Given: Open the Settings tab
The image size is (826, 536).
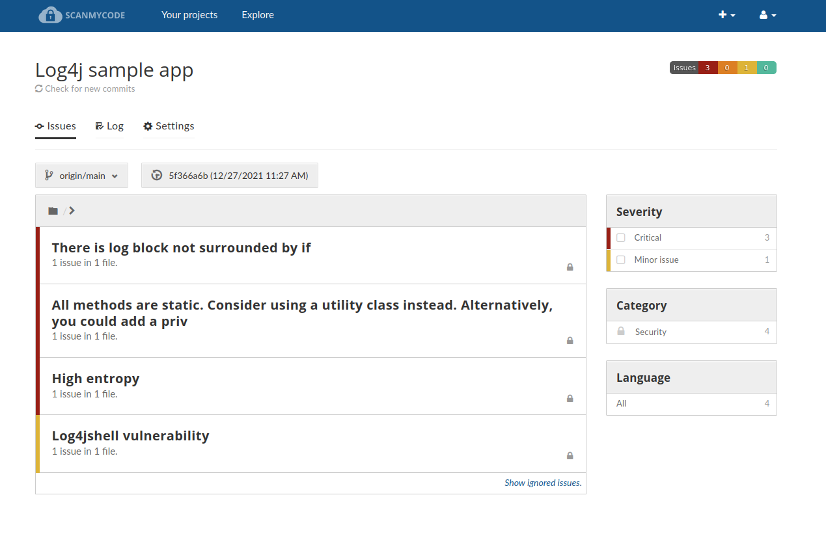Looking at the screenshot, I should coord(169,126).
